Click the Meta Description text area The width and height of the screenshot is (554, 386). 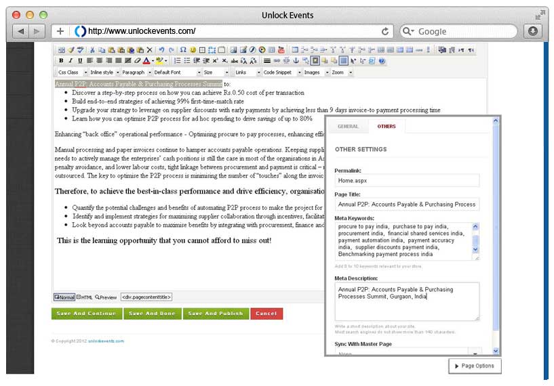tap(407, 301)
